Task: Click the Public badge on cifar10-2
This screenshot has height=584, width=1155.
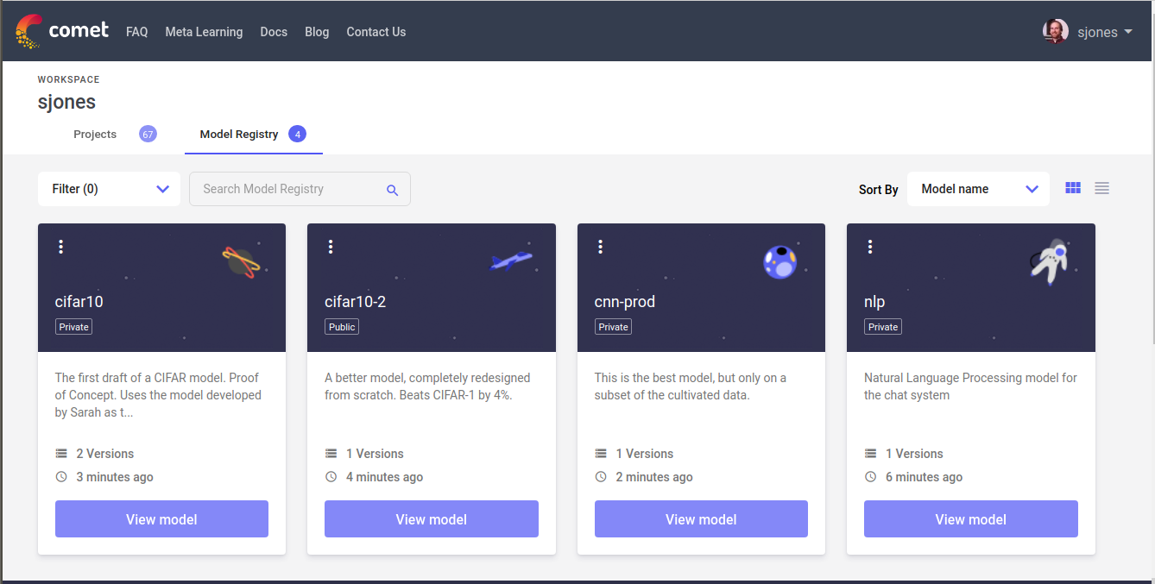Action: pyautogui.click(x=342, y=326)
